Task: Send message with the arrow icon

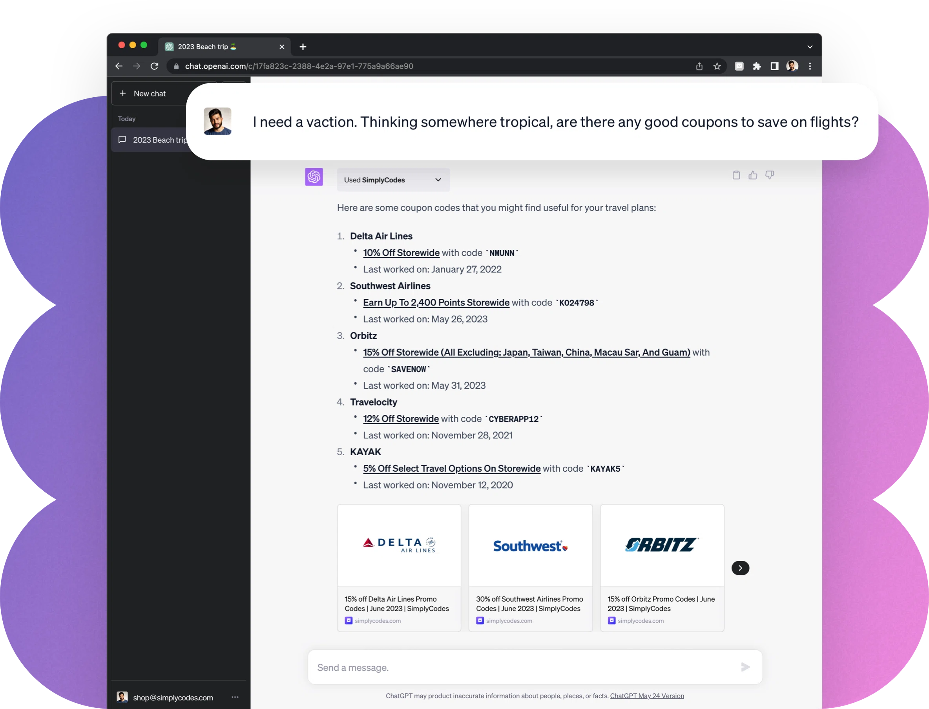Action: pos(745,667)
